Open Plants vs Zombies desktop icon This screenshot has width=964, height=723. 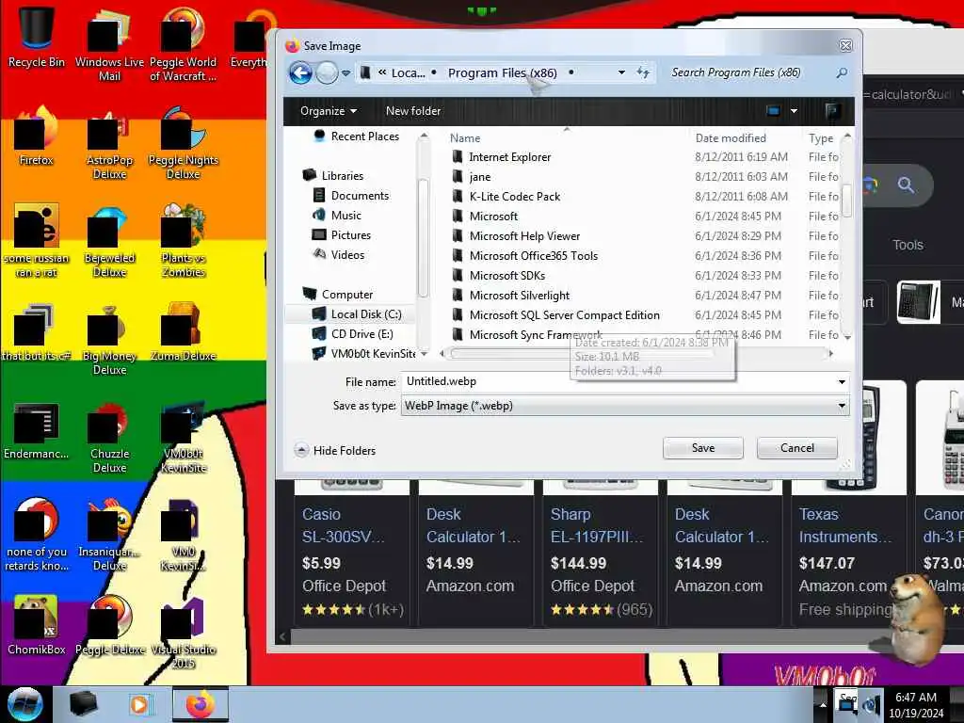coord(183,240)
